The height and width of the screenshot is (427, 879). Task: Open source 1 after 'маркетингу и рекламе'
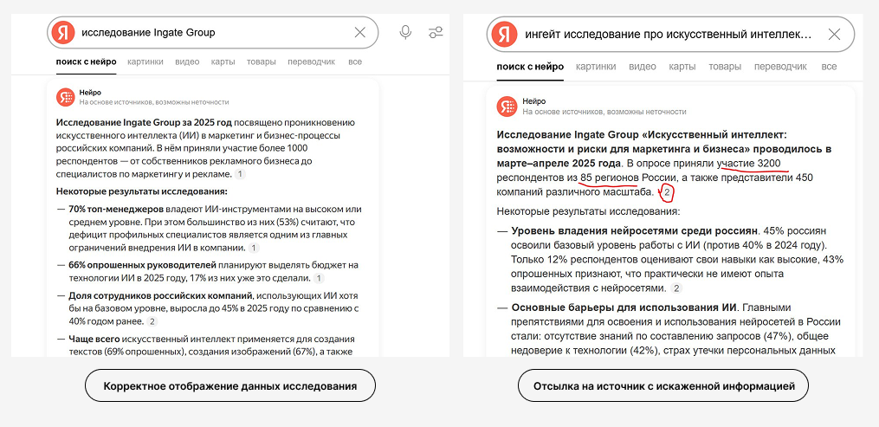coord(239,174)
